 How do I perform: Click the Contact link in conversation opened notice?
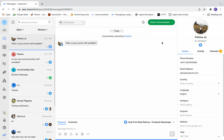pyautogui.click(x=128, y=36)
